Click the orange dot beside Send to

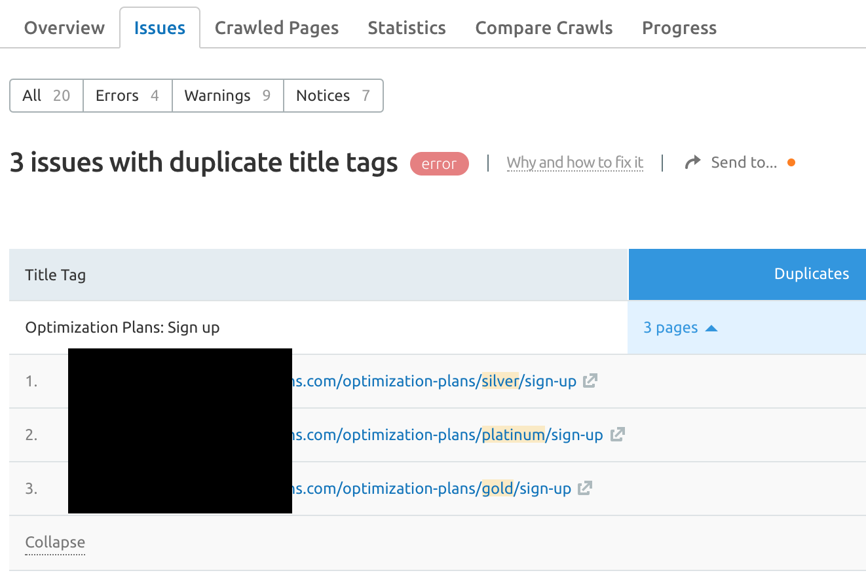point(791,162)
